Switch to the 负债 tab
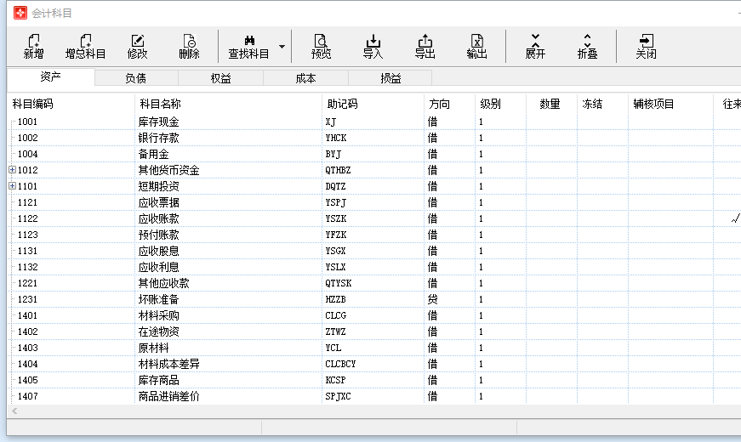The height and width of the screenshot is (442, 741). [136, 78]
